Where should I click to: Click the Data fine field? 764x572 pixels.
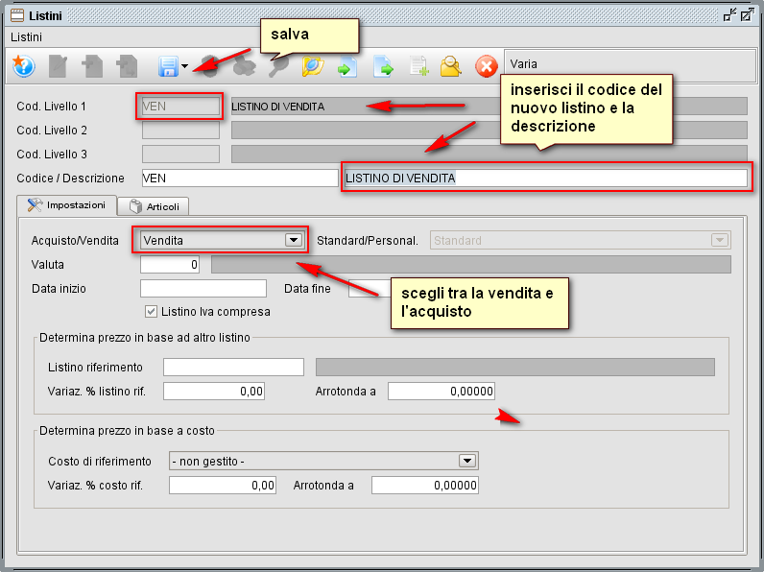[370, 289]
